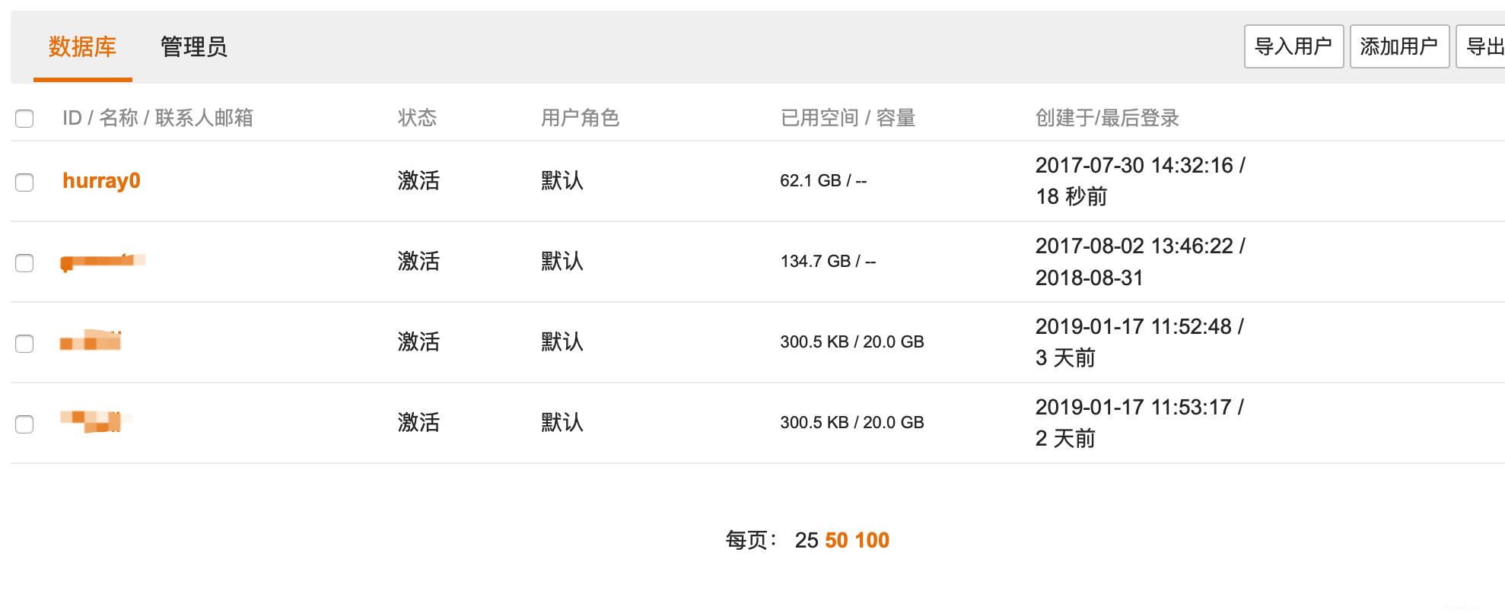Click the 已用空间 / 容量 column header
This screenshot has height=613, width=1505.
(x=848, y=118)
